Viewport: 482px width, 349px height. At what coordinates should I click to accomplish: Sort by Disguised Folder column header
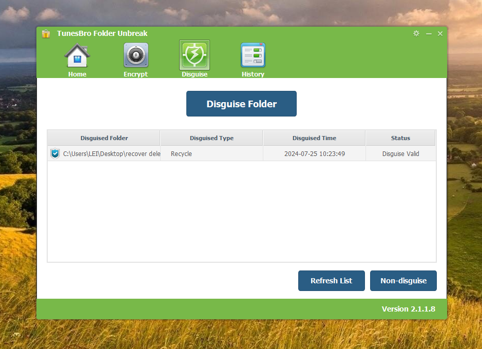click(104, 138)
